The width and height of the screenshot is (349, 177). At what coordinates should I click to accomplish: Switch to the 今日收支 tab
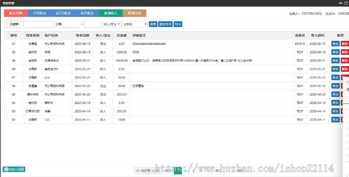(x=39, y=13)
